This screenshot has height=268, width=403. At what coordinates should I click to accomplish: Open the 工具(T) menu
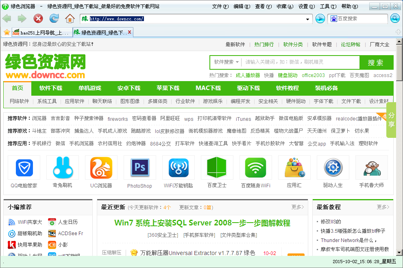[x=327, y=6]
